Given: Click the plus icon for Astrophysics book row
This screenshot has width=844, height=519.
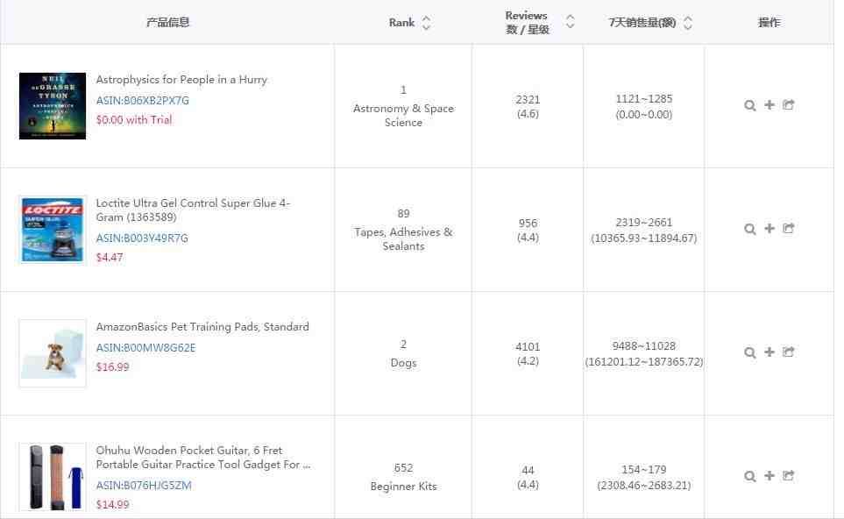Looking at the screenshot, I should [x=770, y=105].
